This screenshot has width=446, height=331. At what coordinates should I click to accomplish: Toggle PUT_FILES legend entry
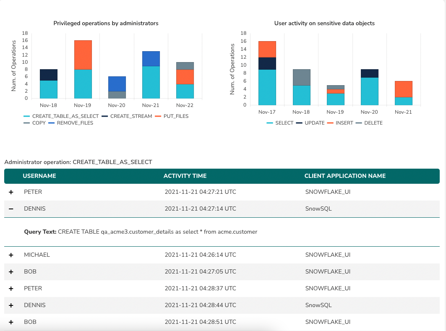pos(172,116)
